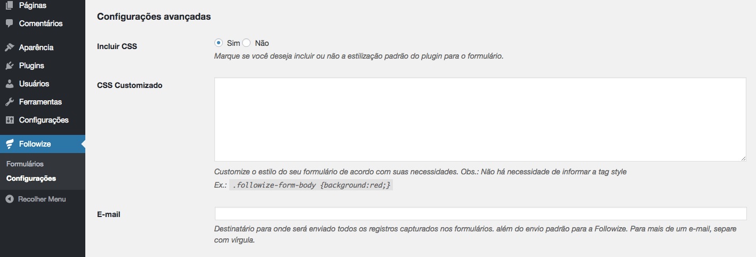Open Ferramentas menu label

coord(41,102)
